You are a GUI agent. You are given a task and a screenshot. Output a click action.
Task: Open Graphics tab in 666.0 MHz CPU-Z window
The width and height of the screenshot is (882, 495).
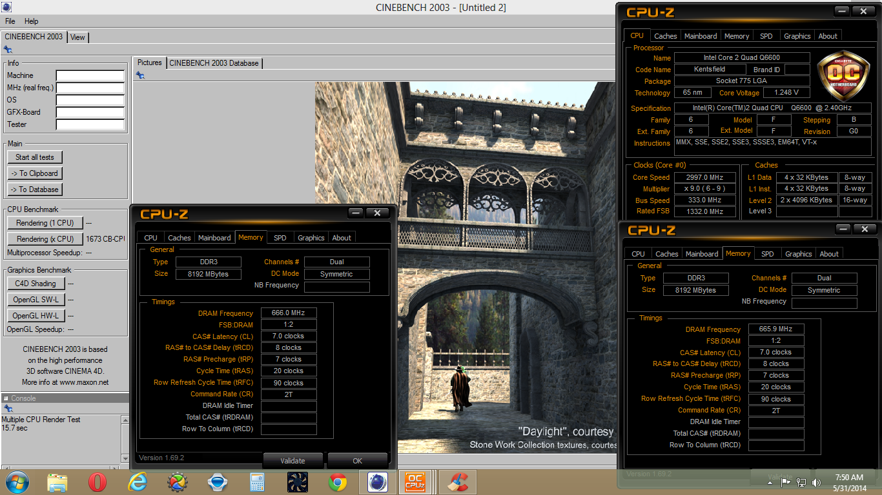coord(311,238)
